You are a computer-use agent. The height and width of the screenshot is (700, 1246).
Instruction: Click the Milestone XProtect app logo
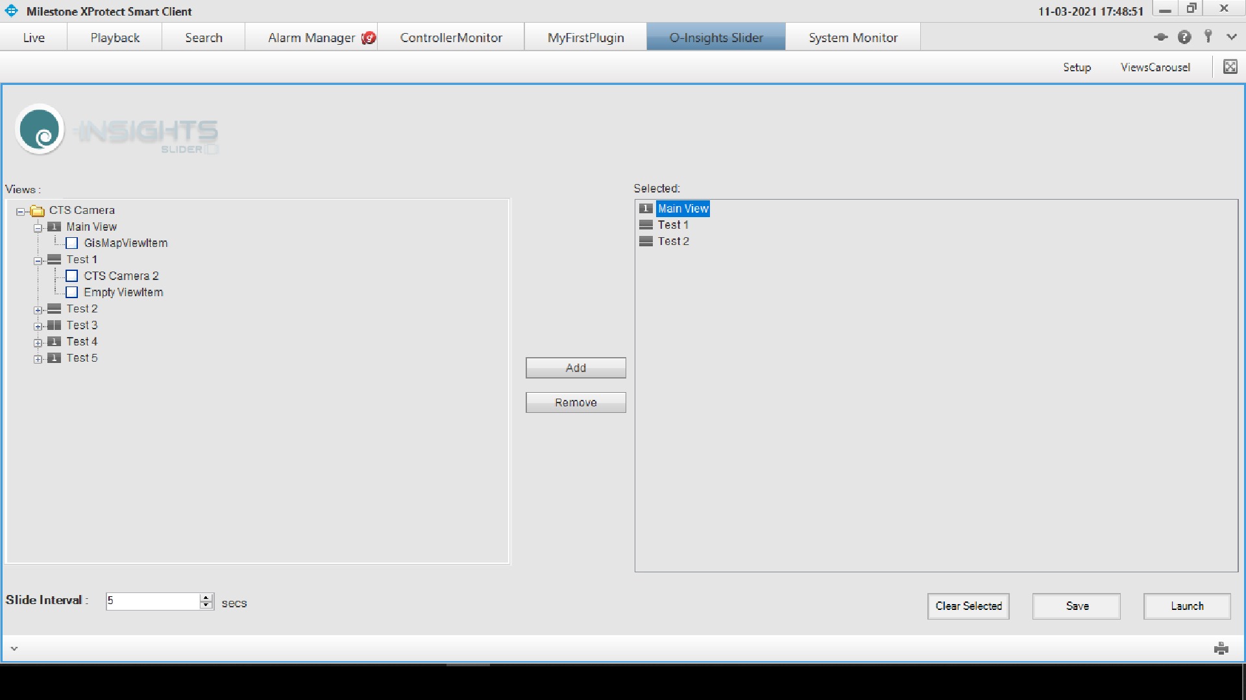tap(12, 11)
